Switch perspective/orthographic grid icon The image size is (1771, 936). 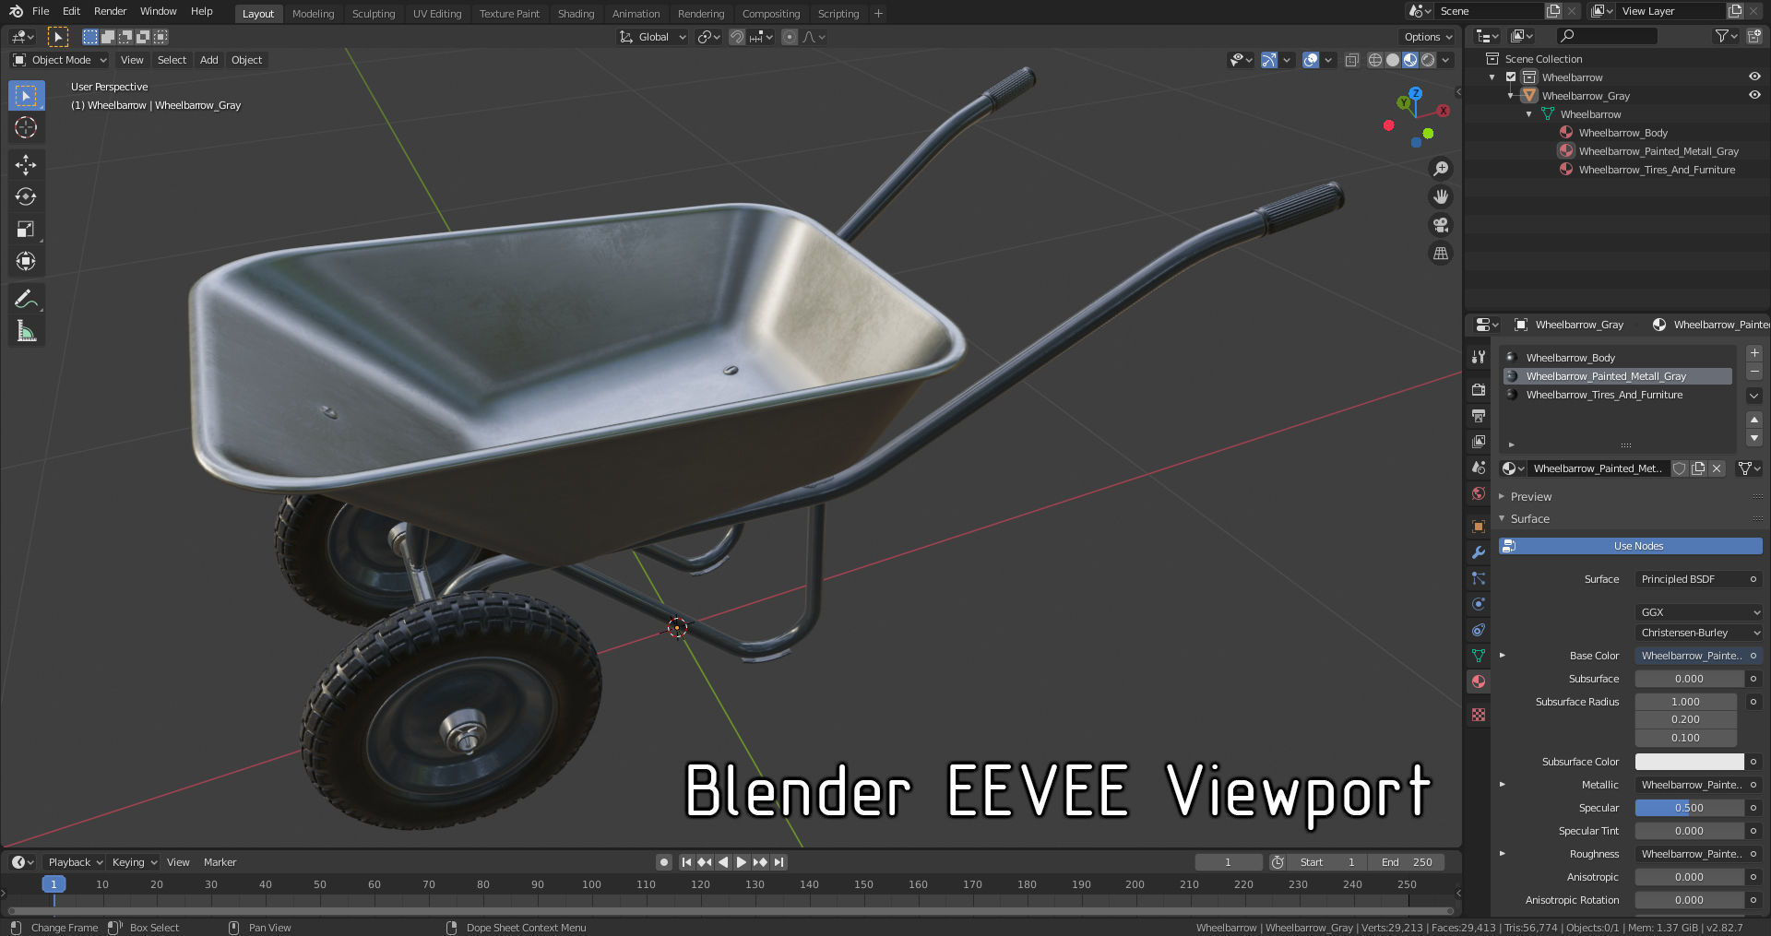point(1441,253)
